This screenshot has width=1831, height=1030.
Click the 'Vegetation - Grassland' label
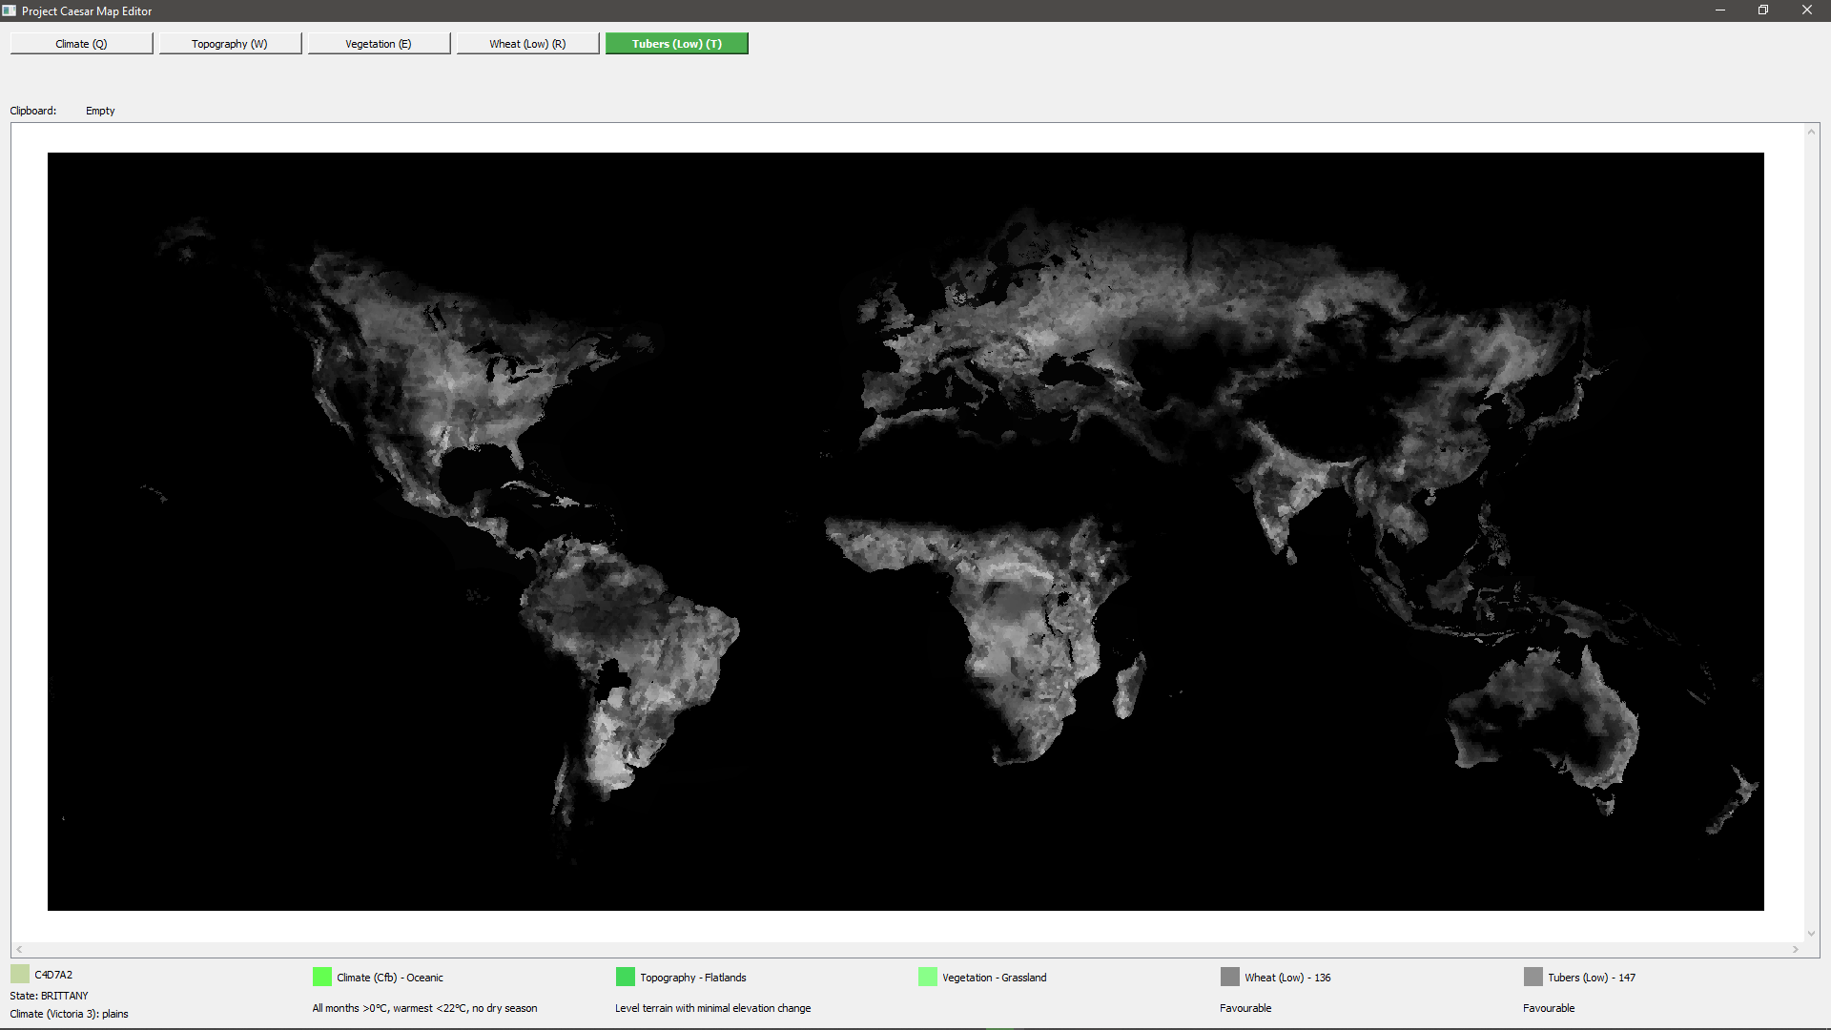(995, 978)
